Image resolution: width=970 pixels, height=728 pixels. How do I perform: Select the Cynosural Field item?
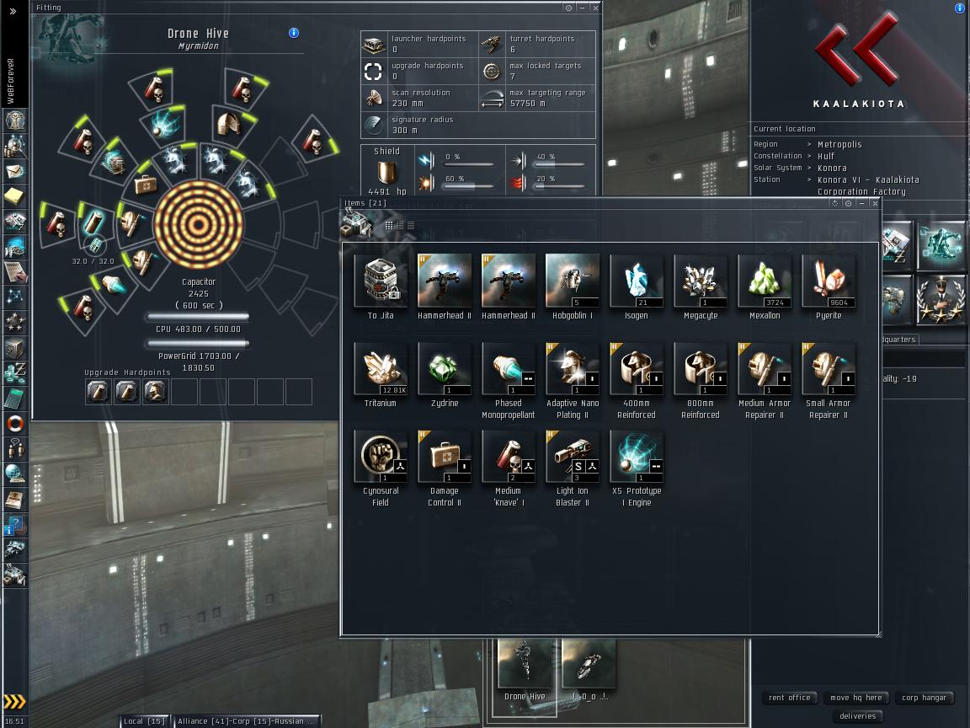(x=381, y=468)
